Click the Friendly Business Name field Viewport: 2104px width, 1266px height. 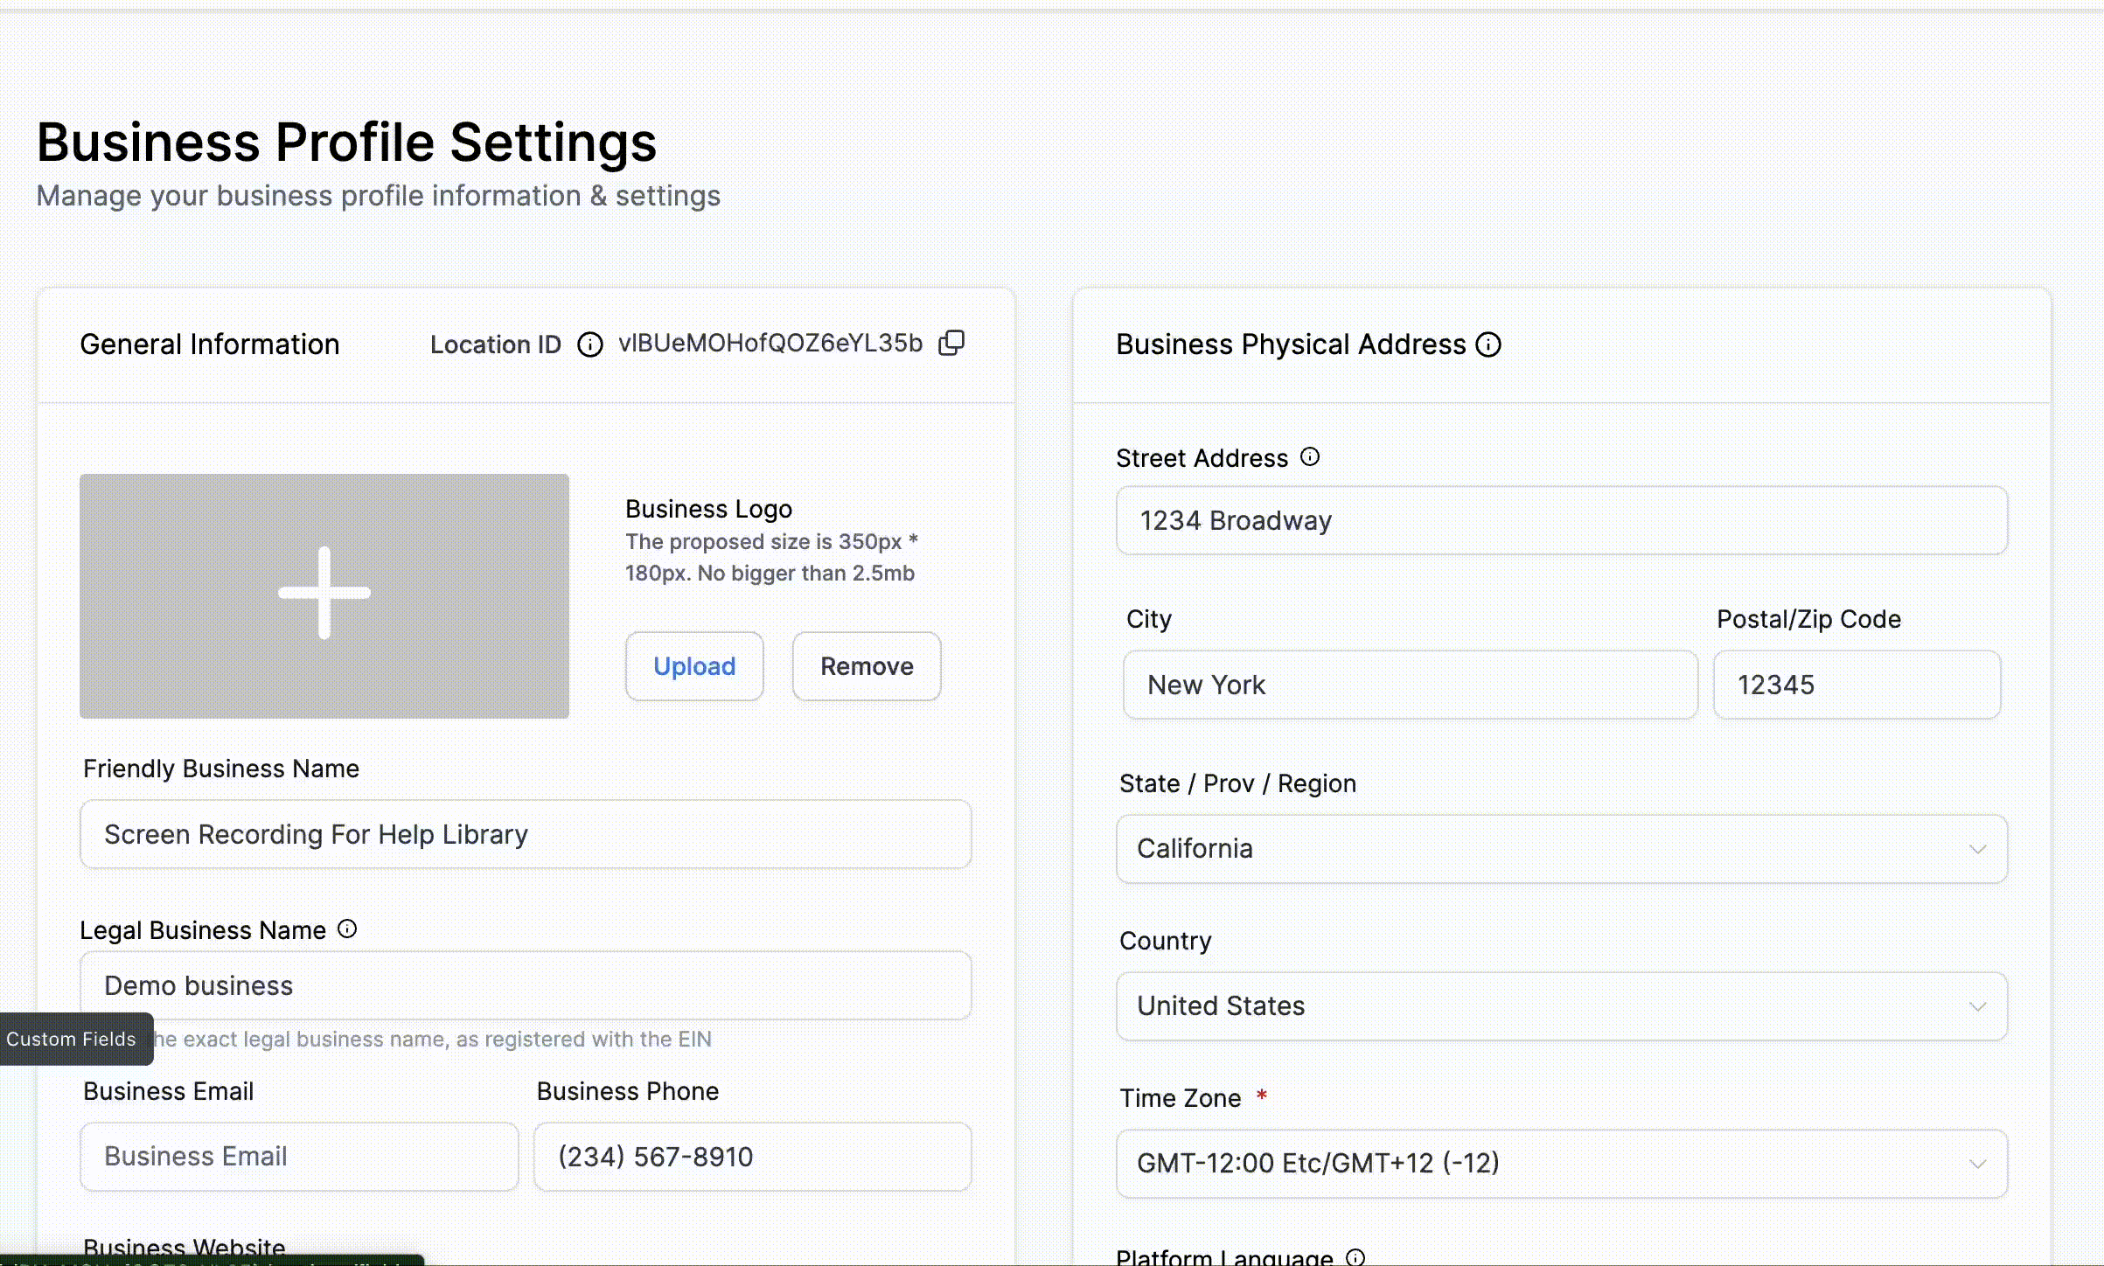525,834
